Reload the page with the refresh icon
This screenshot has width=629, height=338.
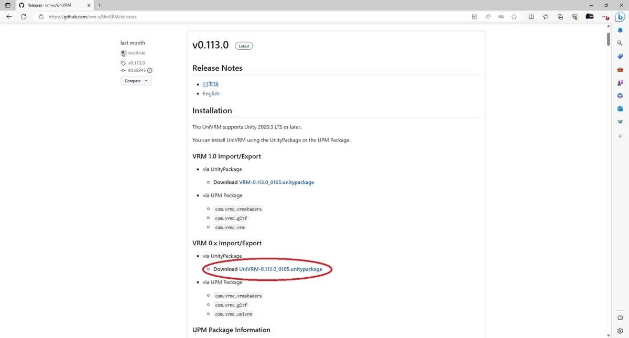[x=24, y=17]
